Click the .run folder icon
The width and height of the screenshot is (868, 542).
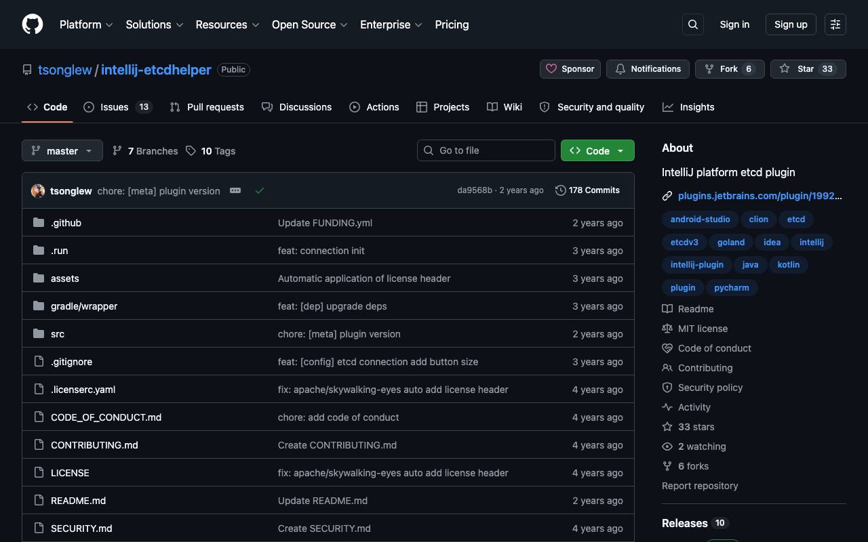tap(39, 250)
